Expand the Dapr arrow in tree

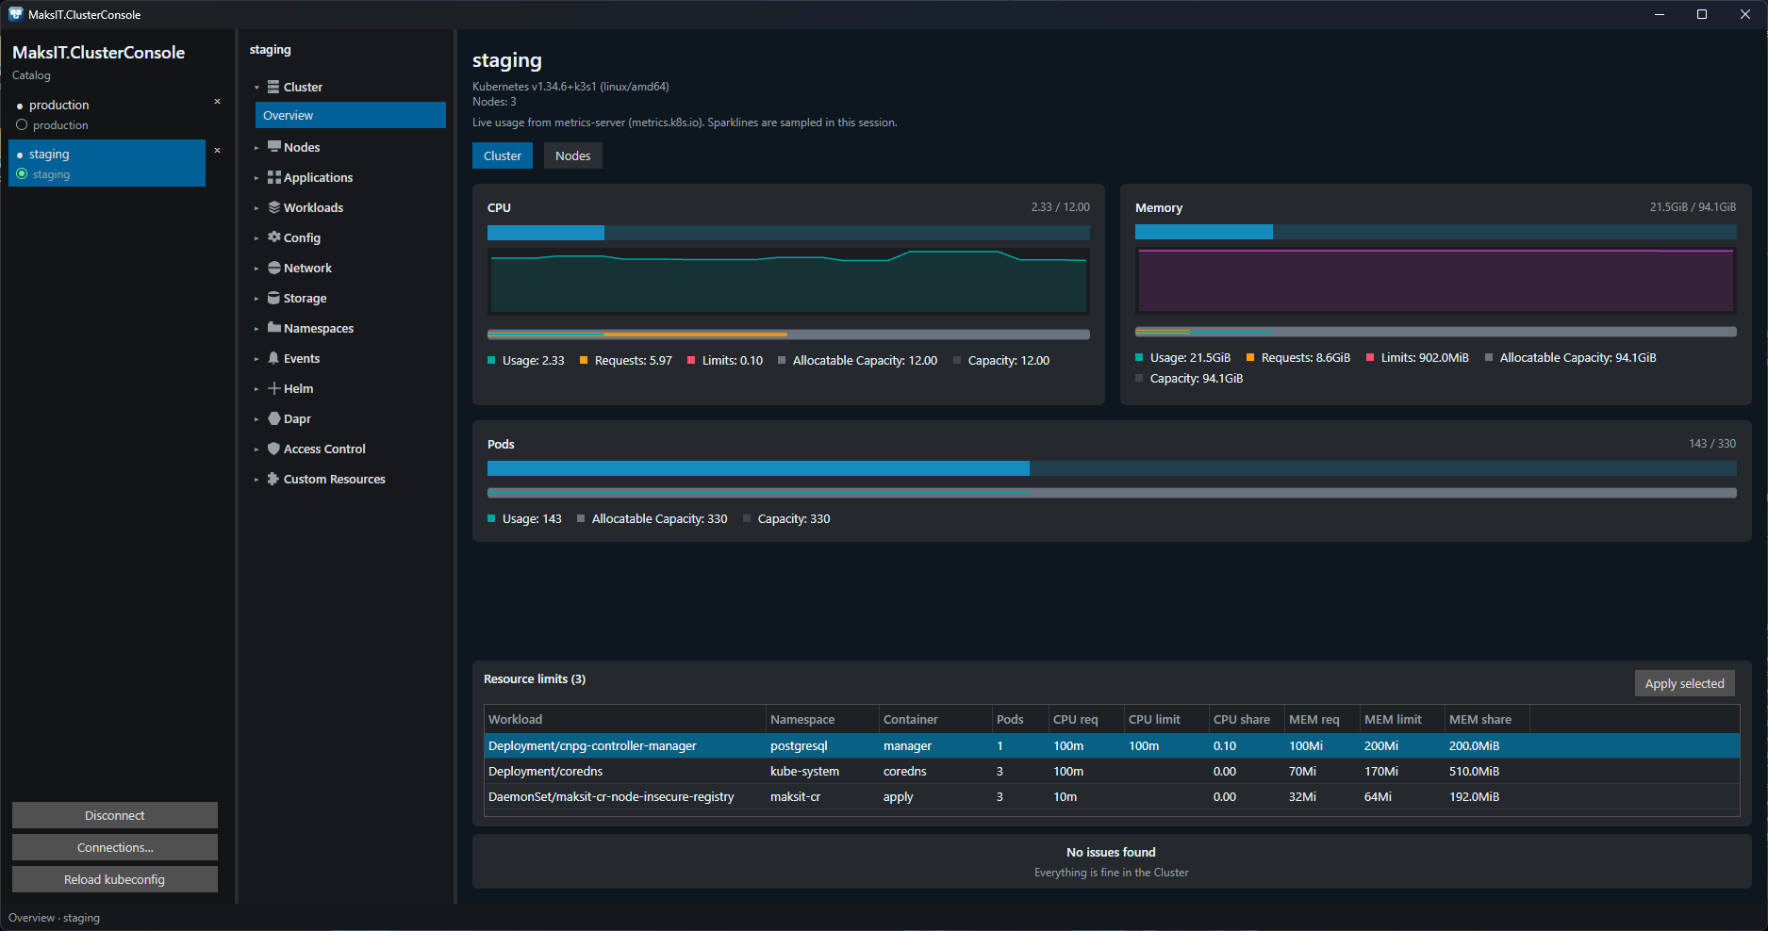coord(256,419)
